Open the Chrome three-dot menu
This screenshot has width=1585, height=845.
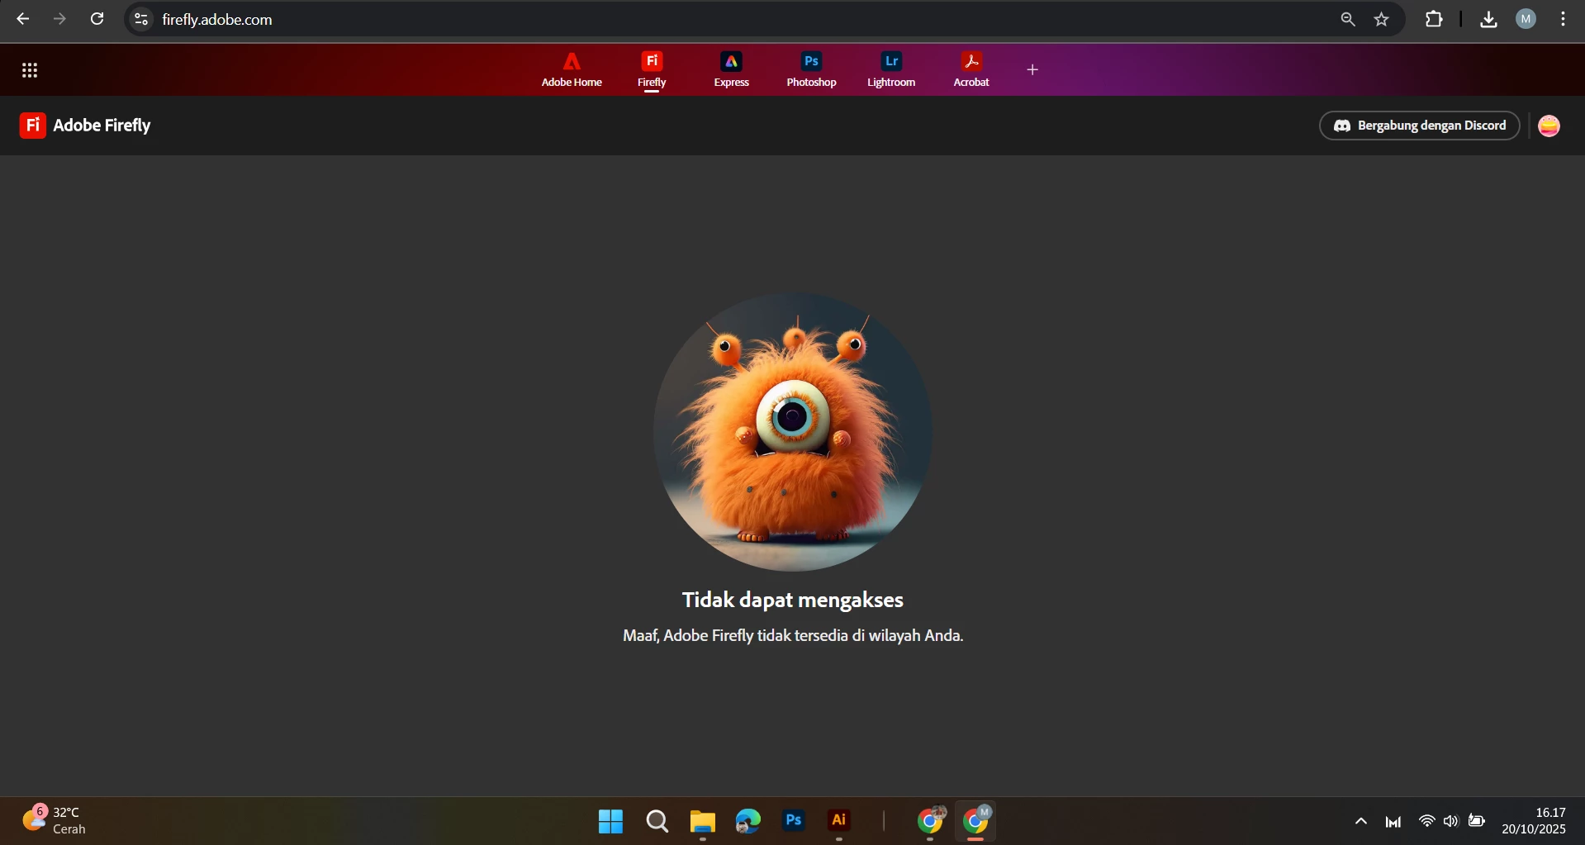coord(1563,19)
